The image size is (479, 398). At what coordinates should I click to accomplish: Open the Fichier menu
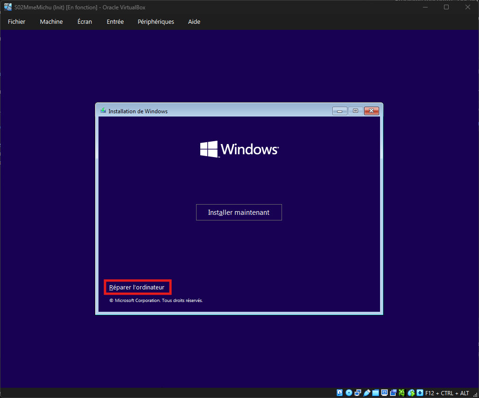coord(17,21)
